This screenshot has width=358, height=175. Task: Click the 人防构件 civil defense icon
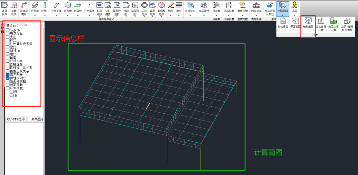[144, 5]
